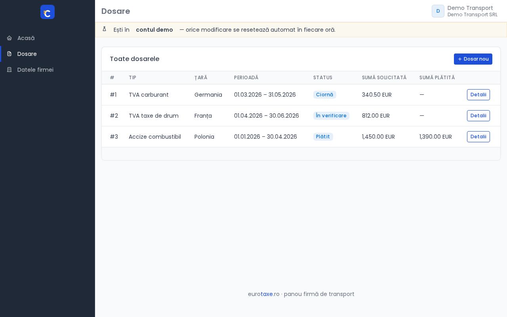This screenshot has height=317, width=507.
Task: Click the flask icon in demo banner
Action: [x=105, y=29]
